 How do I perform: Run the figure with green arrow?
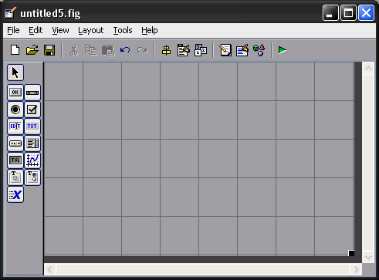click(x=283, y=50)
